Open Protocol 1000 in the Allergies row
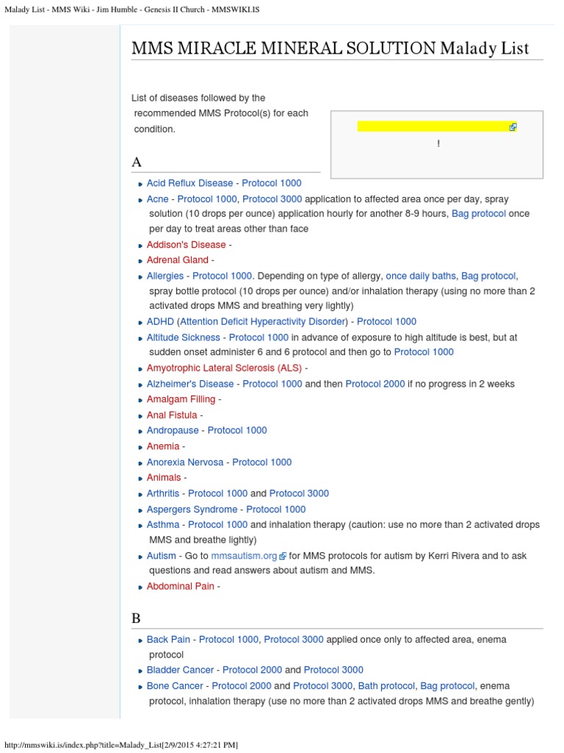This screenshot has height=753, width=564. point(222,276)
